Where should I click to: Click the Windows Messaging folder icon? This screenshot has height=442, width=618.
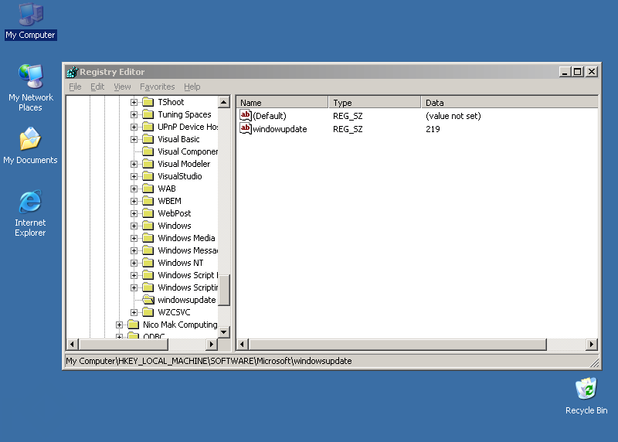point(148,250)
